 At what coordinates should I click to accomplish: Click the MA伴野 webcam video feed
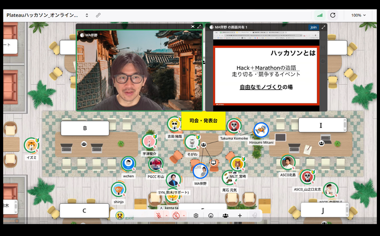(x=140, y=70)
